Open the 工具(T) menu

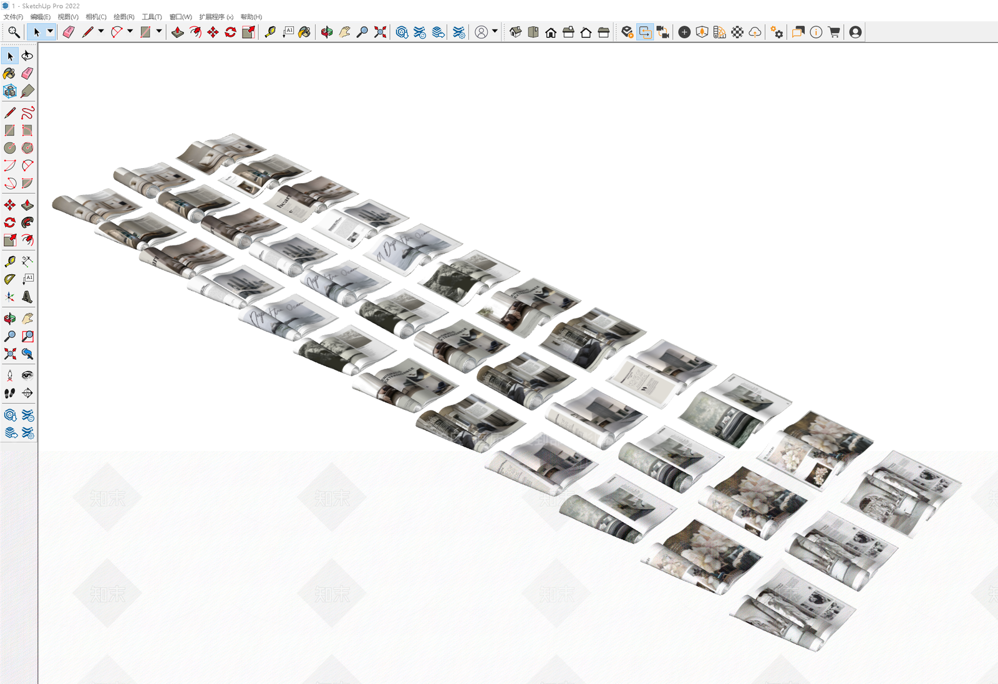pos(152,17)
